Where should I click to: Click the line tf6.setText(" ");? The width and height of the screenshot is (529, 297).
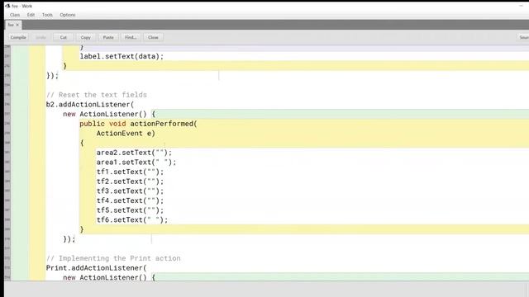pyautogui.click(x=132, y=219)
